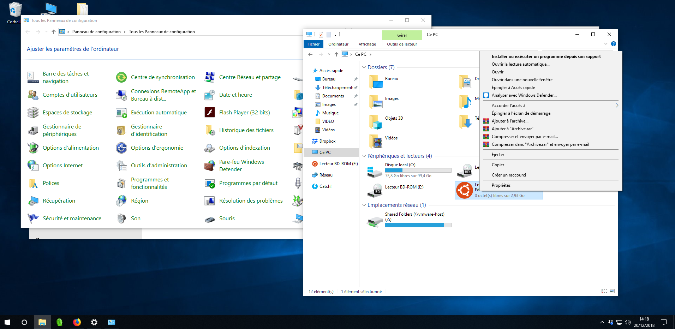Open Flash Player (32 bits) icon
This screenshot has width=675, height=329.
point(210,113)
